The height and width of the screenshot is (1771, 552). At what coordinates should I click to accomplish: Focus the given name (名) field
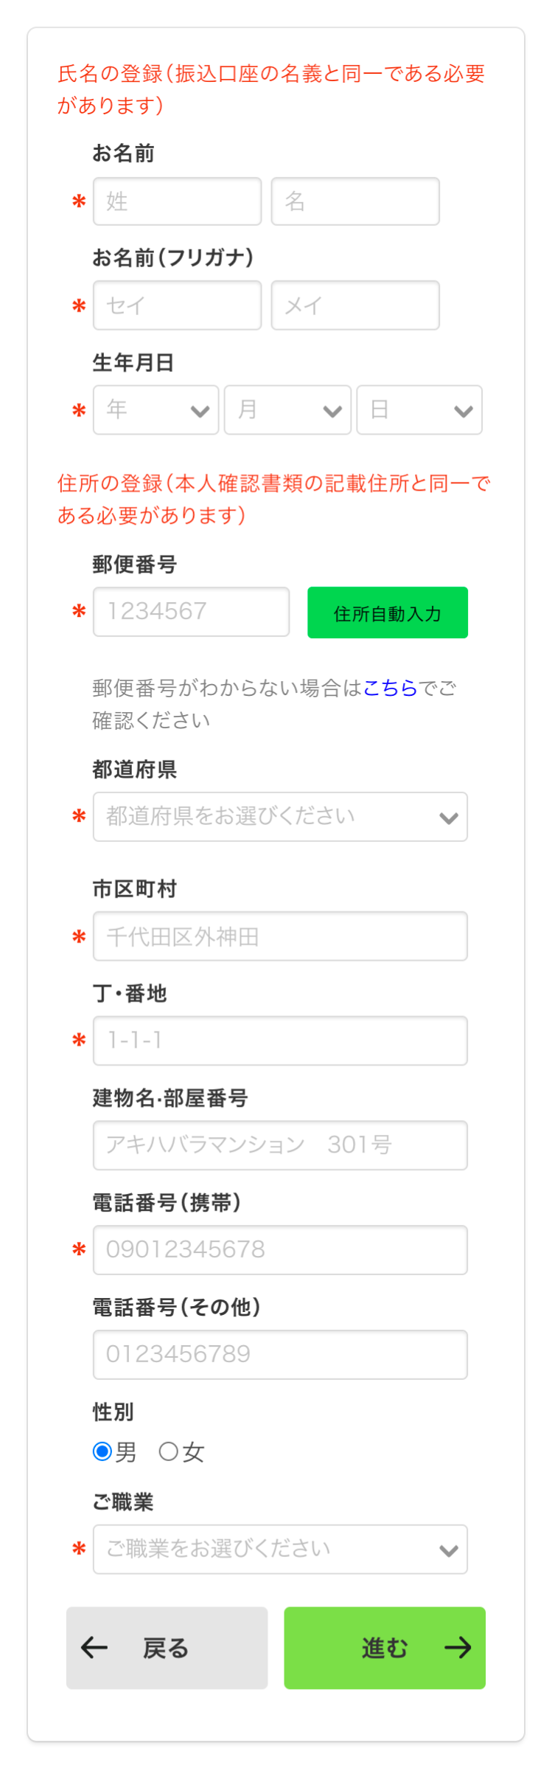click(355, 201)
